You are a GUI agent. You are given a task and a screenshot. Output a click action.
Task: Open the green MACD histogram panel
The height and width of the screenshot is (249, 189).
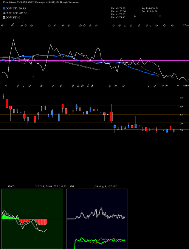[x=32, y=219]
